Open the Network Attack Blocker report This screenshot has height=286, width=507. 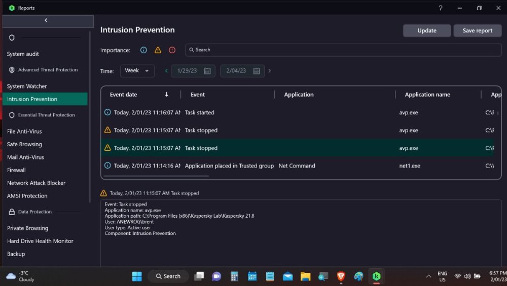point(36,183)
